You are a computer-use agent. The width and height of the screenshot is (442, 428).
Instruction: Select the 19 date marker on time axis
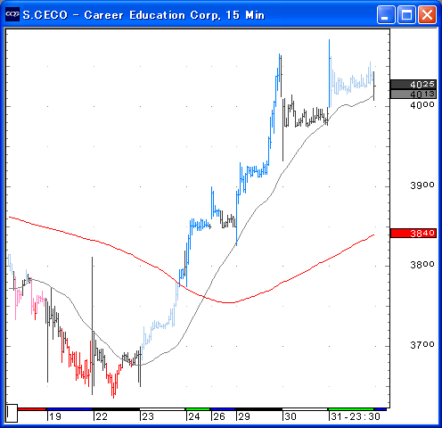(55, 416)
